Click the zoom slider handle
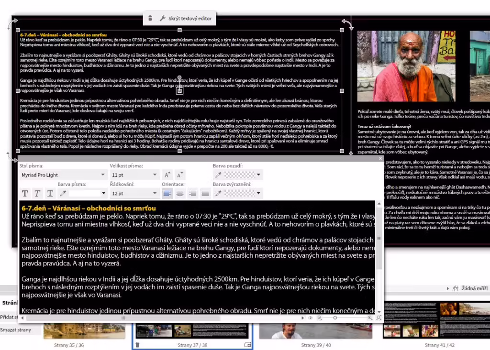The image size is (490, 350). pos(335,318)
